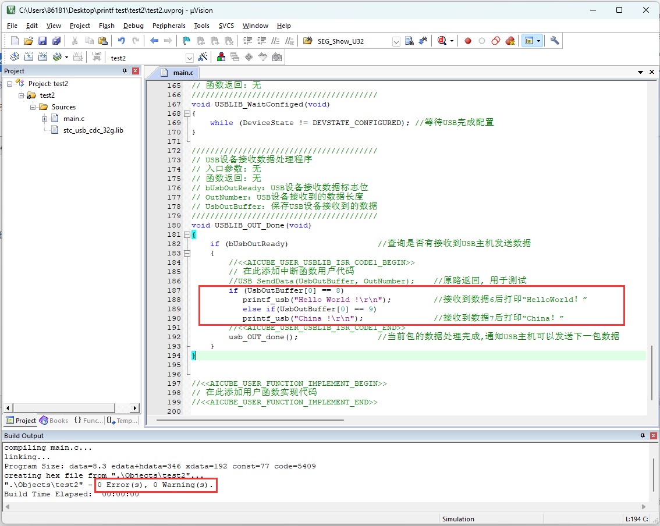Fold code block at line 181

187,234
